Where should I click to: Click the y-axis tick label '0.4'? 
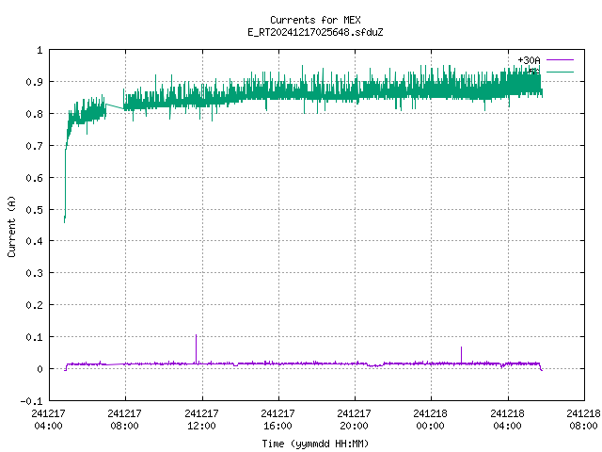pyautogui.click(x=34, y=241)
